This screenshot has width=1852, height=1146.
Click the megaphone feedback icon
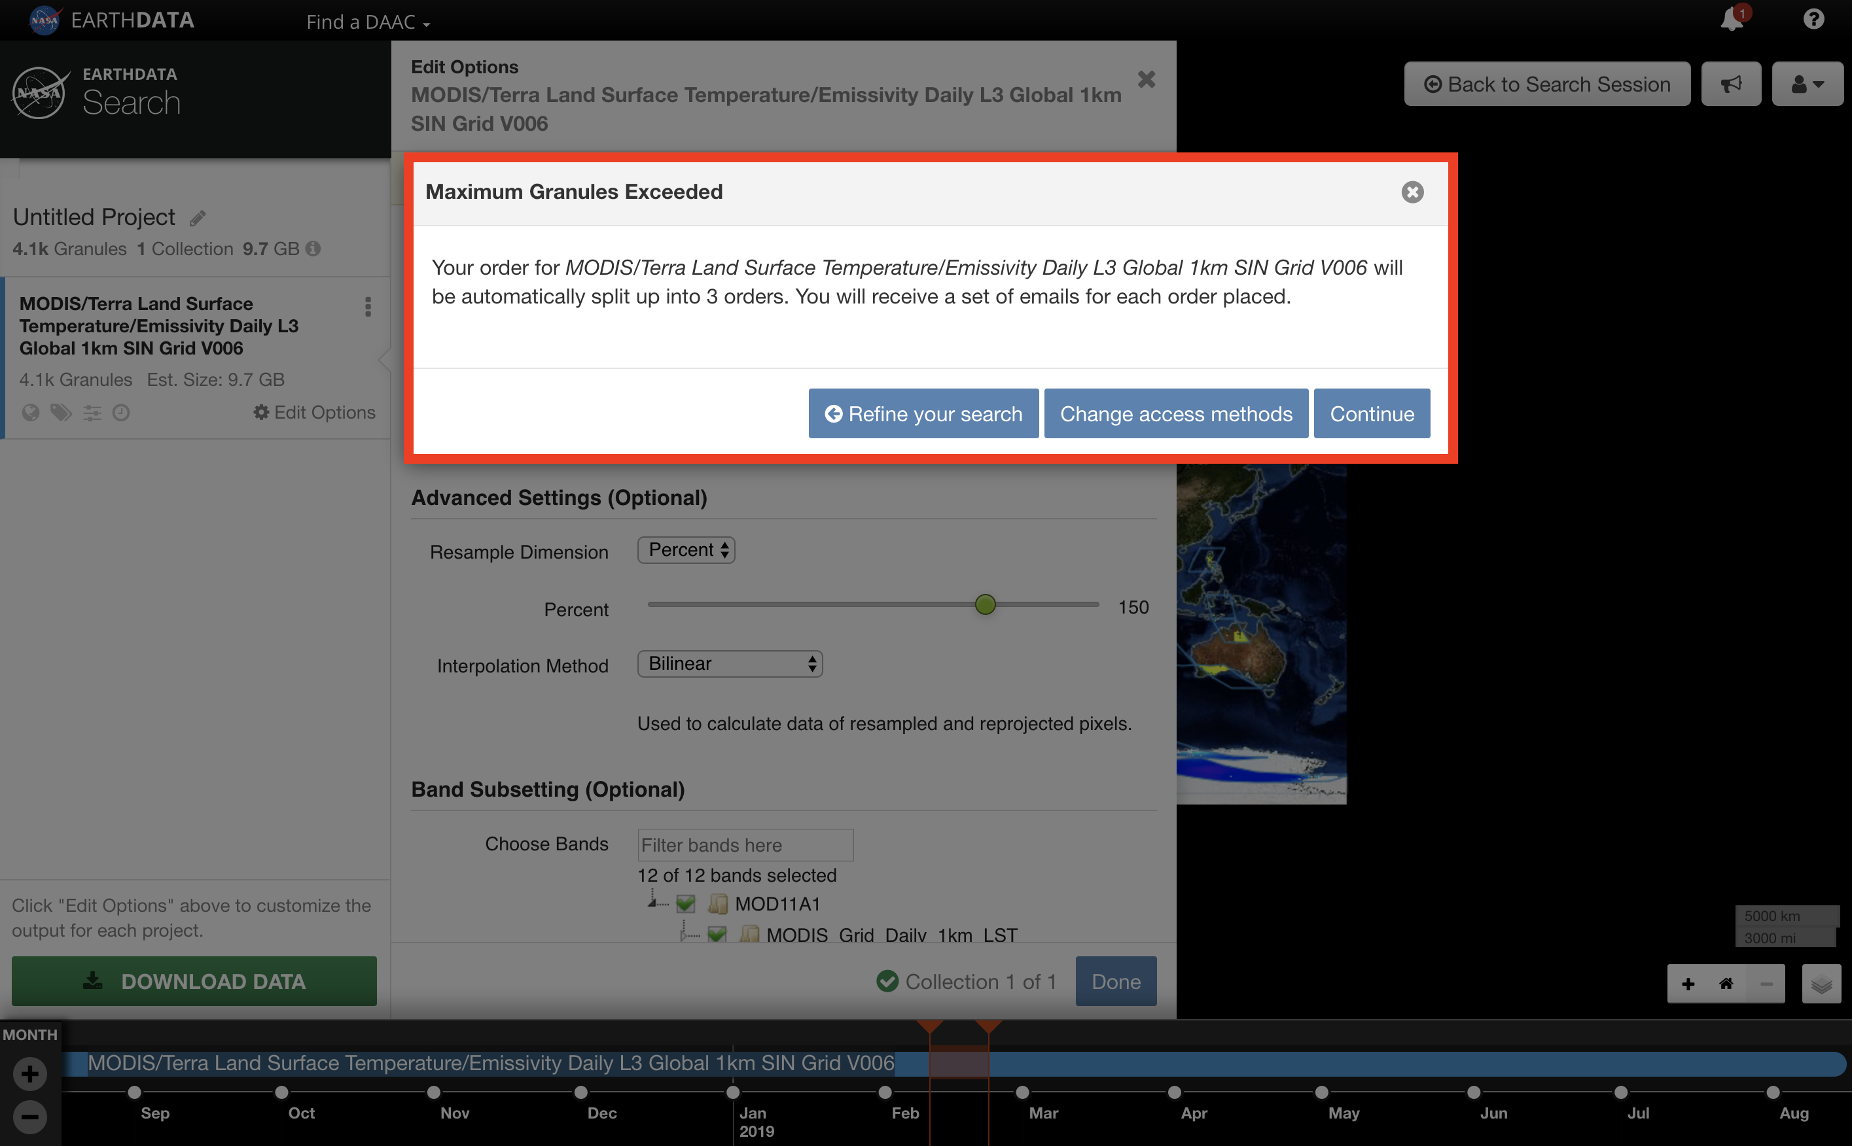click(x=1731, y=84)
